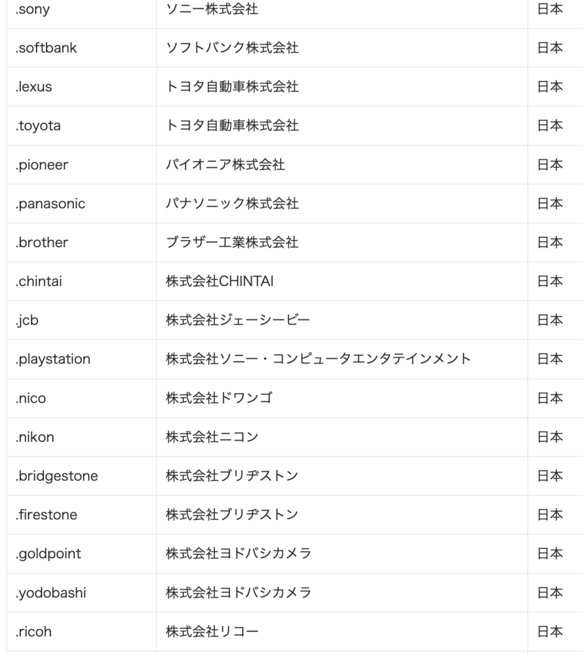This screenshot has width=583, height=654.
Task: Click the 株式会社リコー company name
Action: (212, 632)
